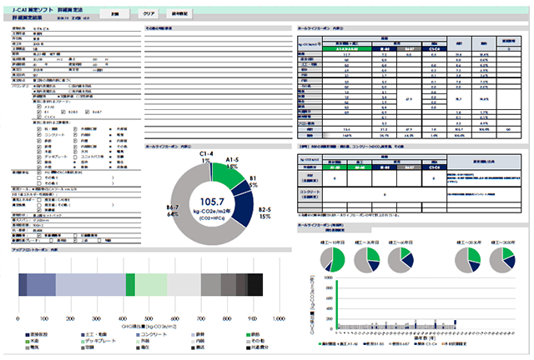534x360 pixels.
Task: Click the gray B6-B7 header in the top table
Action: tap(410, 49)
